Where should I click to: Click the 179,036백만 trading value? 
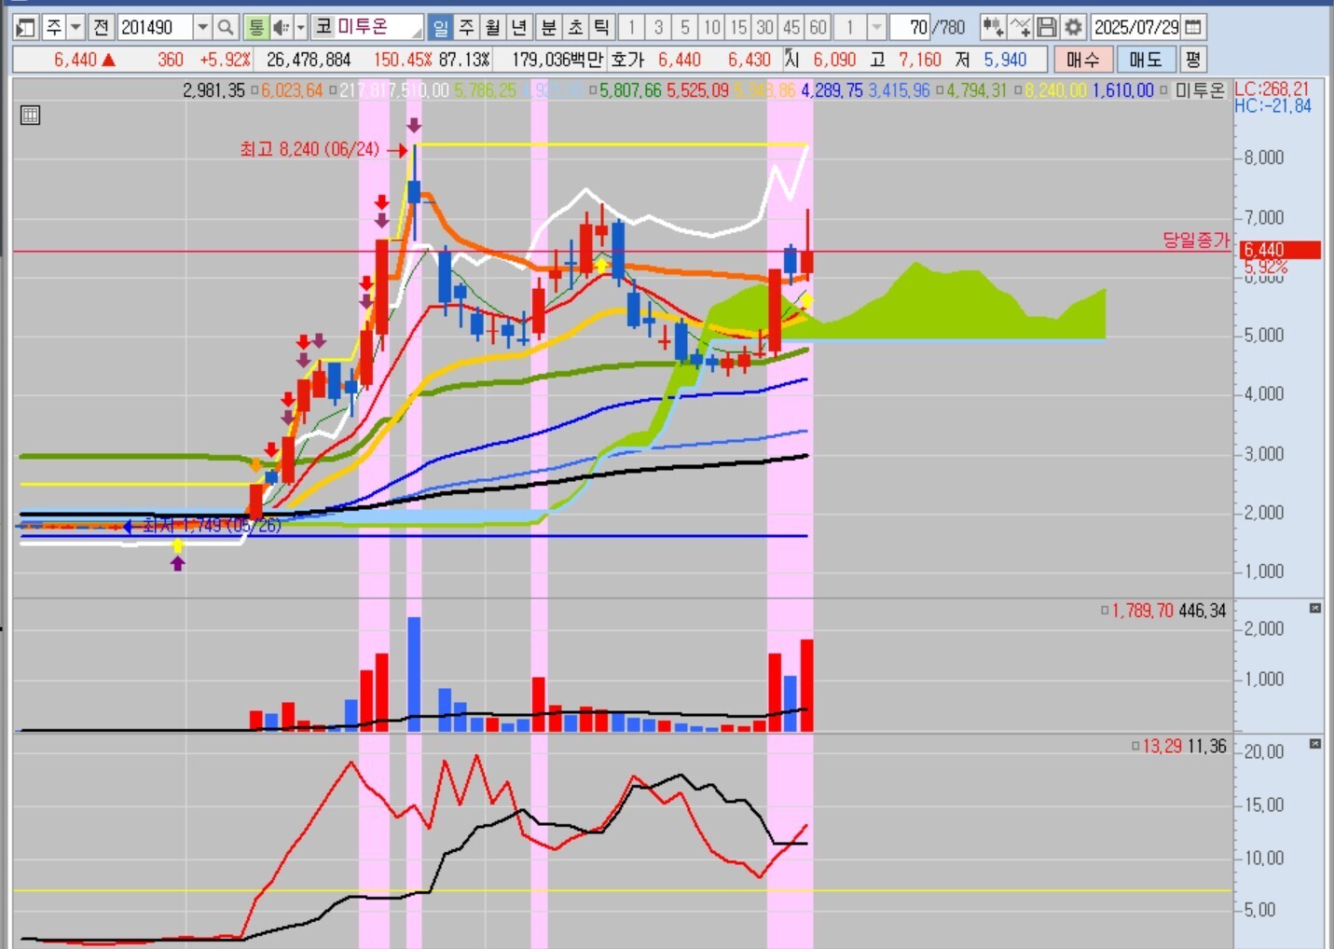pyautogui.click(x=558, y=60)
